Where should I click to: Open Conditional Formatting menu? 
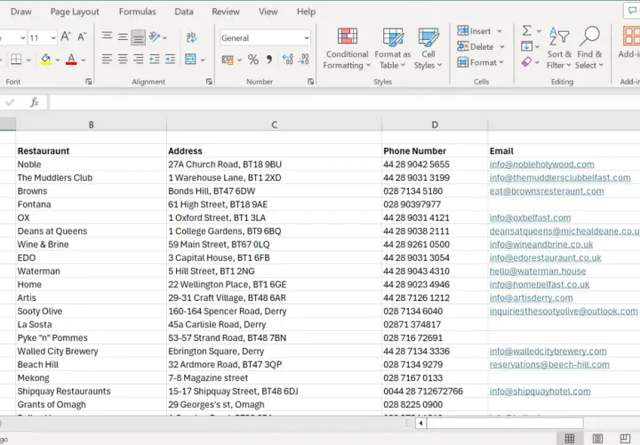(347, 48)
